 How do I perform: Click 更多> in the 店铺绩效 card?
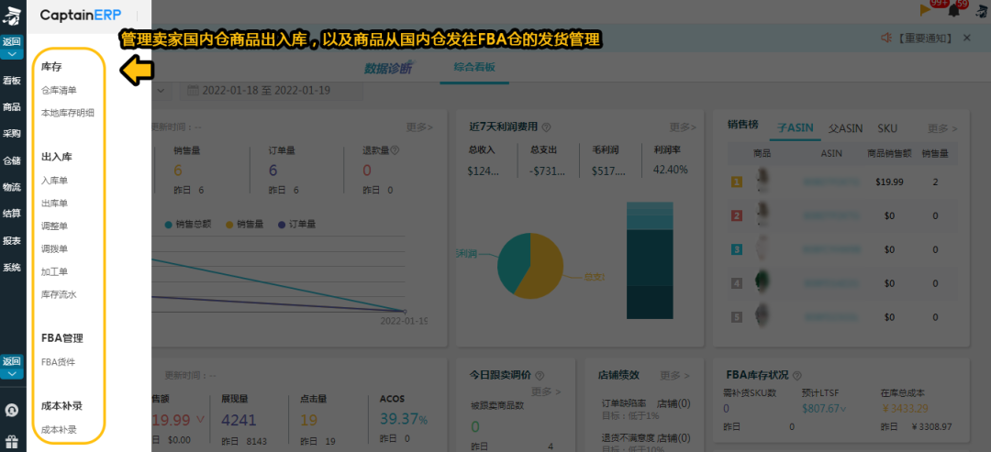click(675, 375)
